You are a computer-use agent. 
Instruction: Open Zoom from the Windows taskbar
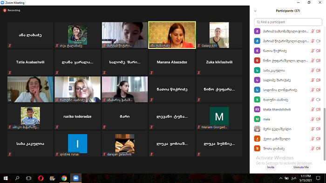(75, 178)
